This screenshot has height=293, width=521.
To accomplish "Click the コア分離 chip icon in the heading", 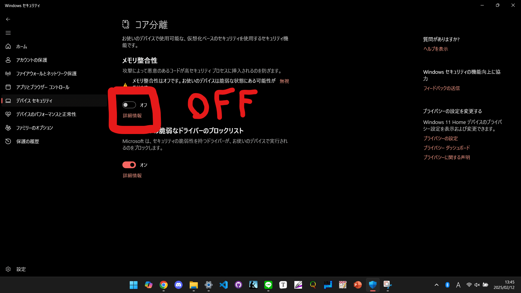I will 126,24.
